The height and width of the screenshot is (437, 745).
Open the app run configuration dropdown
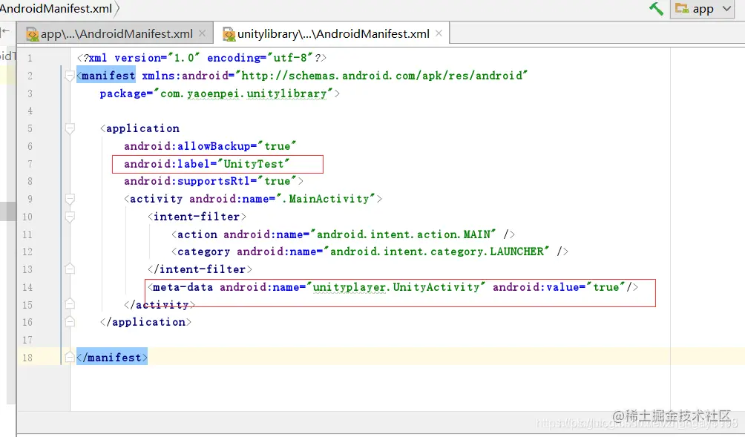pyautogui.click(x=702, y=9)
